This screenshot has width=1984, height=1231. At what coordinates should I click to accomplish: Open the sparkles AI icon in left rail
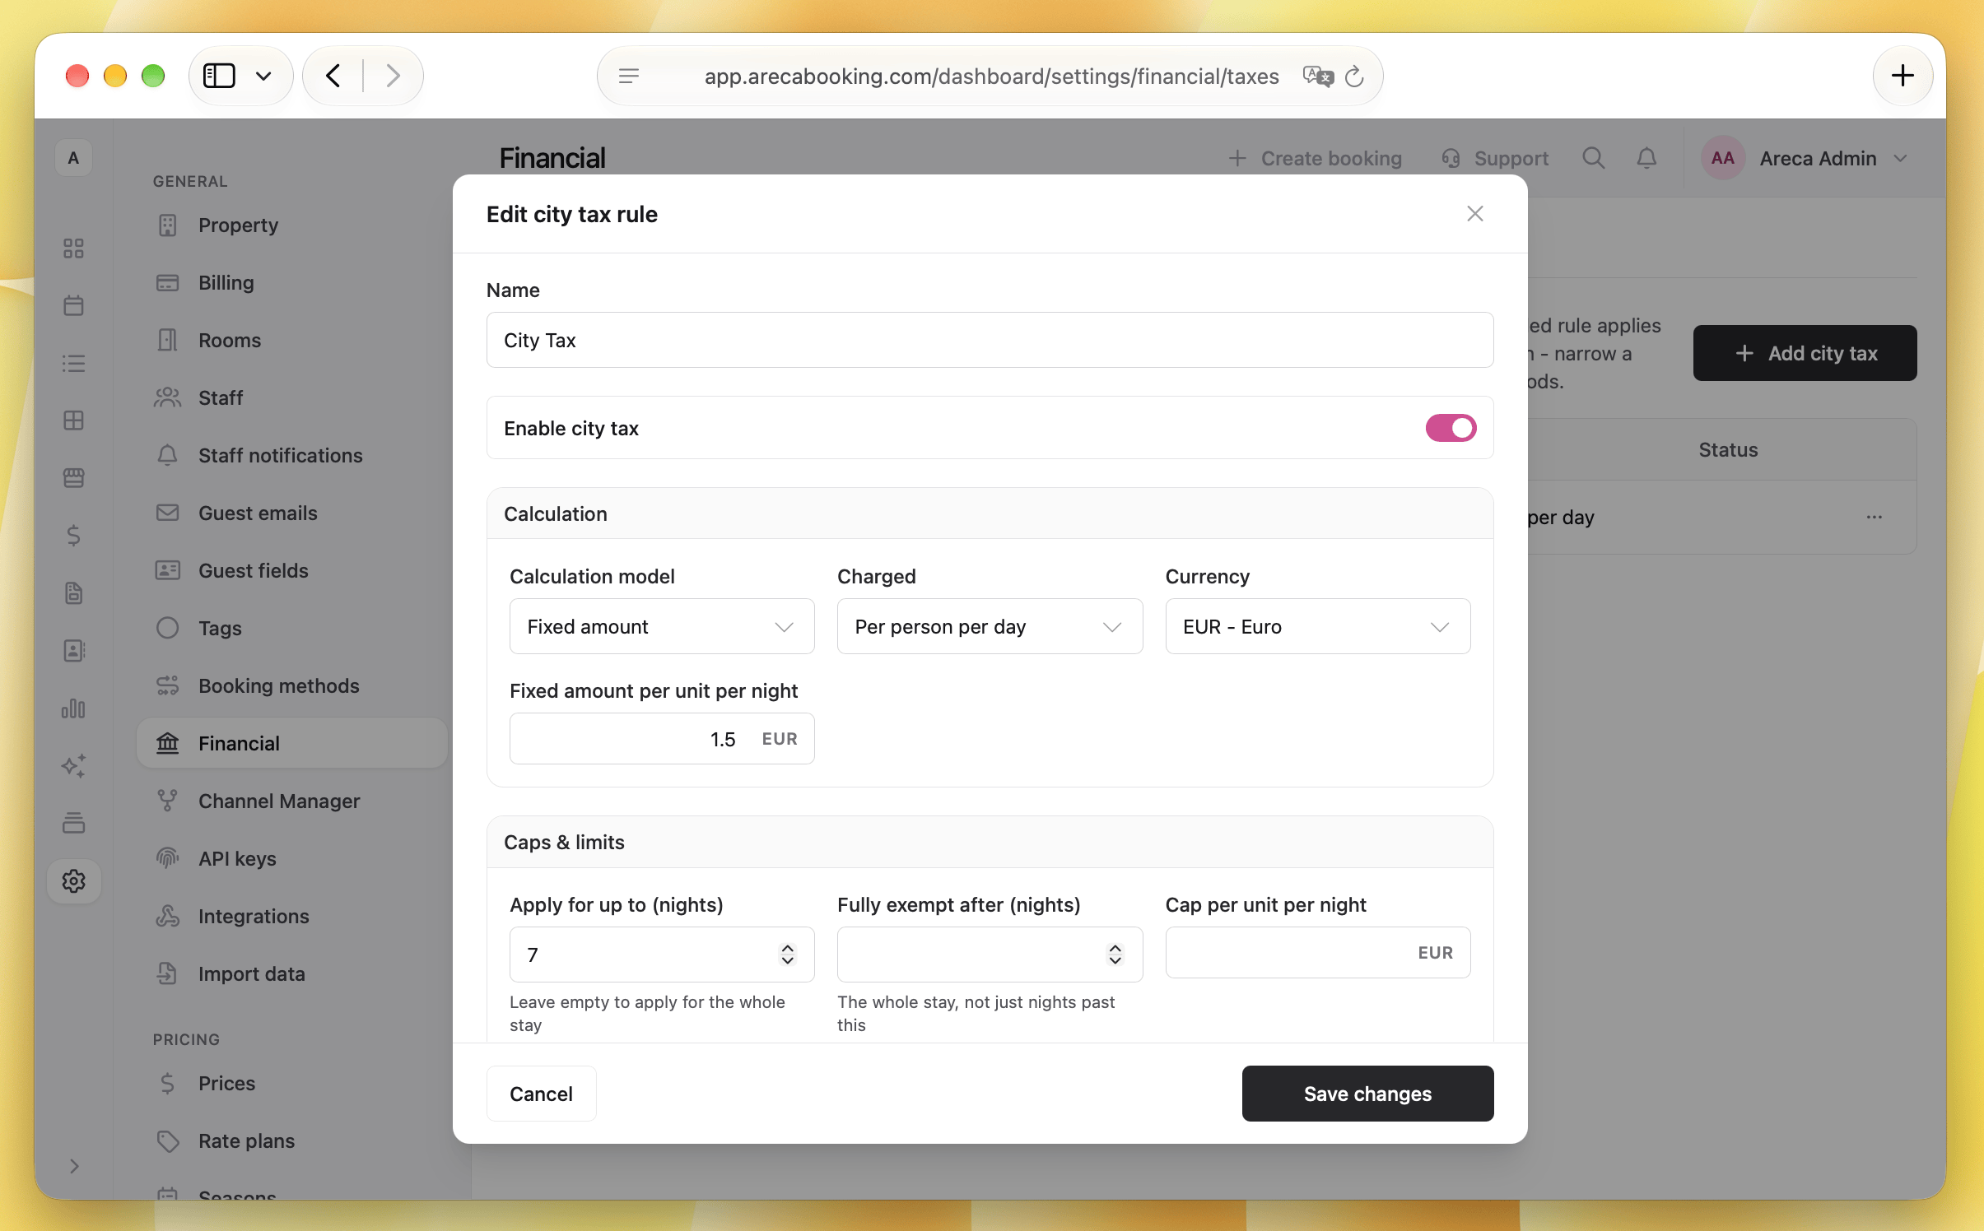pos(73,766)
